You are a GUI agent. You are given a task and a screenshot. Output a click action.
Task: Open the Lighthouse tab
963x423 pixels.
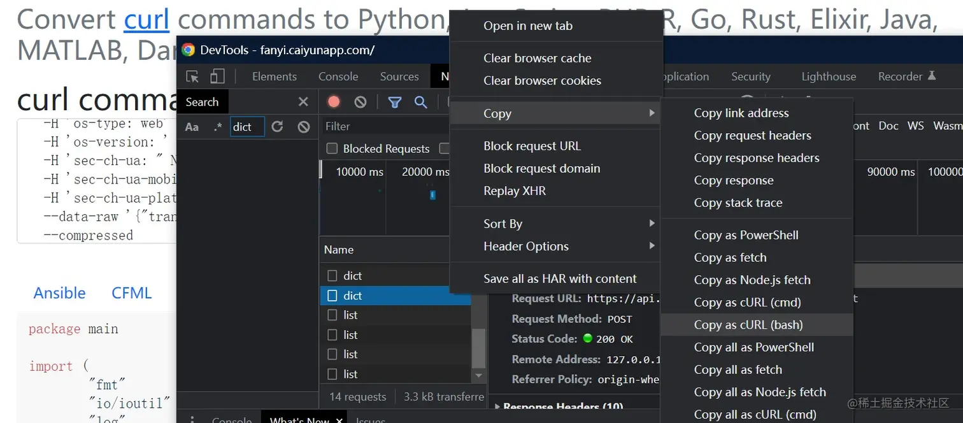829,76
